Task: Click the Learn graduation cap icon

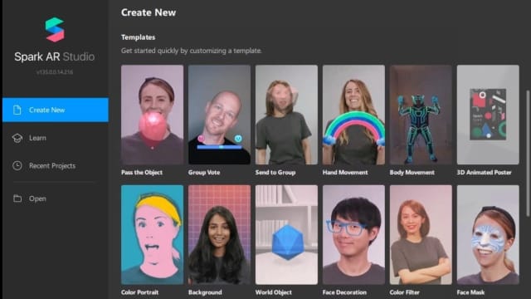Action: (17, 138)
